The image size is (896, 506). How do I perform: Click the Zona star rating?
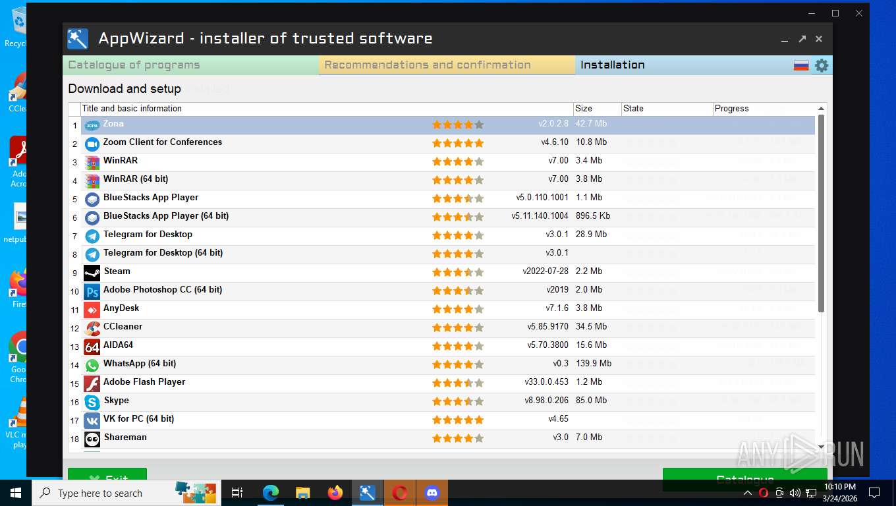pyautogui.click(x=458, y=125)
